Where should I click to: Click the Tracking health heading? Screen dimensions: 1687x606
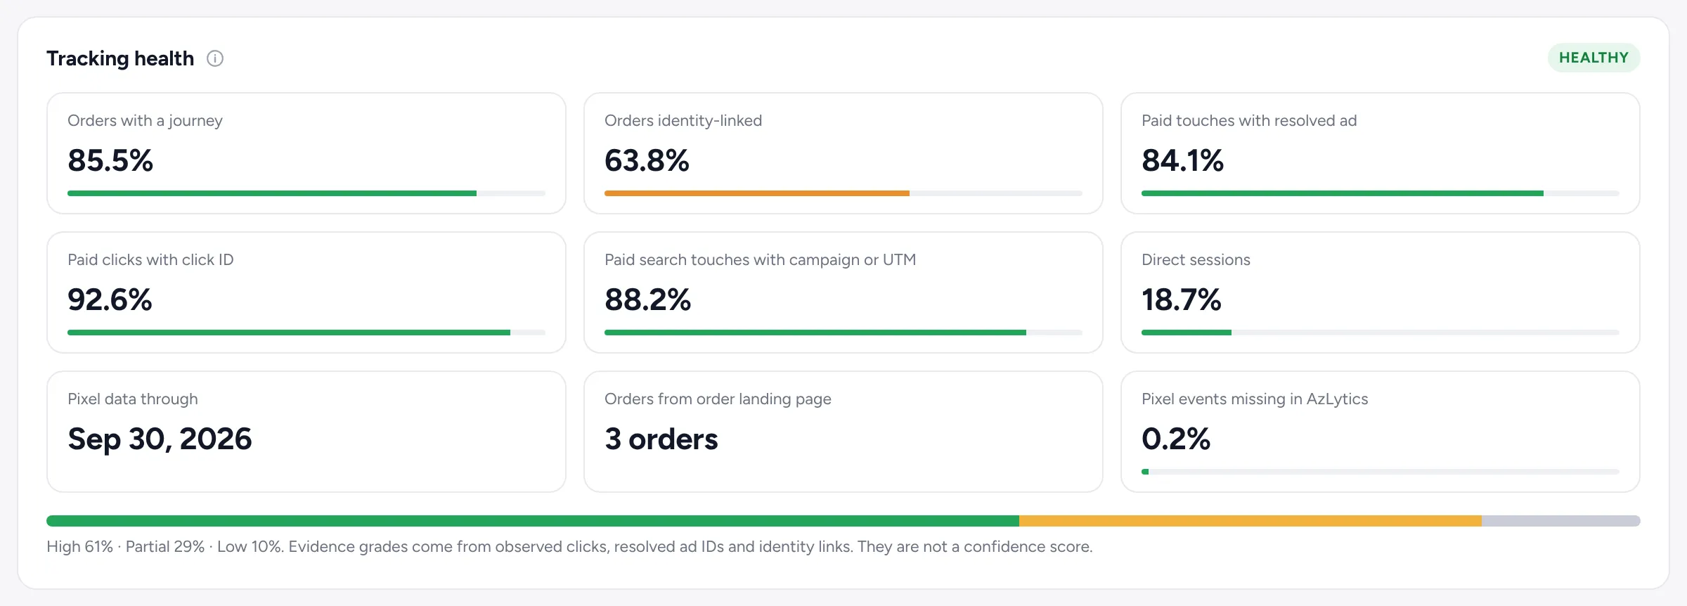120,58
